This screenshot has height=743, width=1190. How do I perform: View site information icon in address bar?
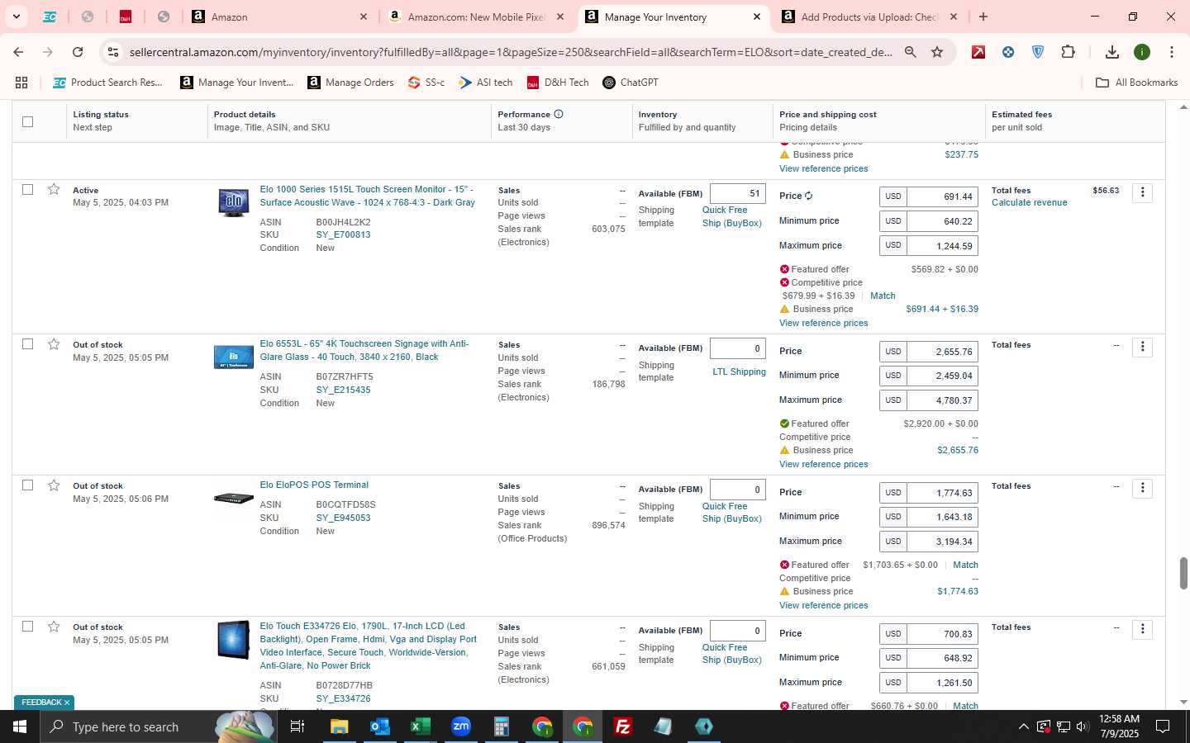pyautogui.click(x=113, y=52)
